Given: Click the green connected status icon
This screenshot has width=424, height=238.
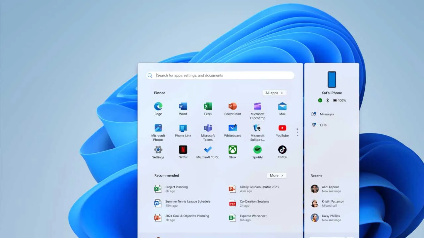Looking at the screenshot, I should [320, 100].
